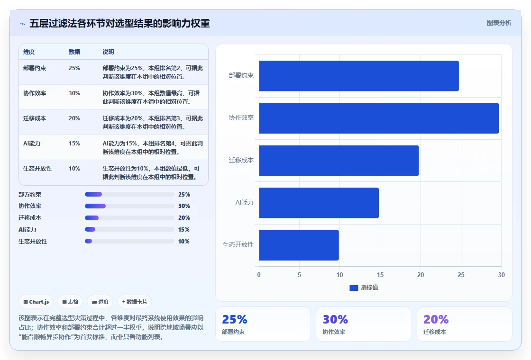Screen dimensions: 531x360
Task: Click the 30% value in the table
Action: (x=74, y=93)
